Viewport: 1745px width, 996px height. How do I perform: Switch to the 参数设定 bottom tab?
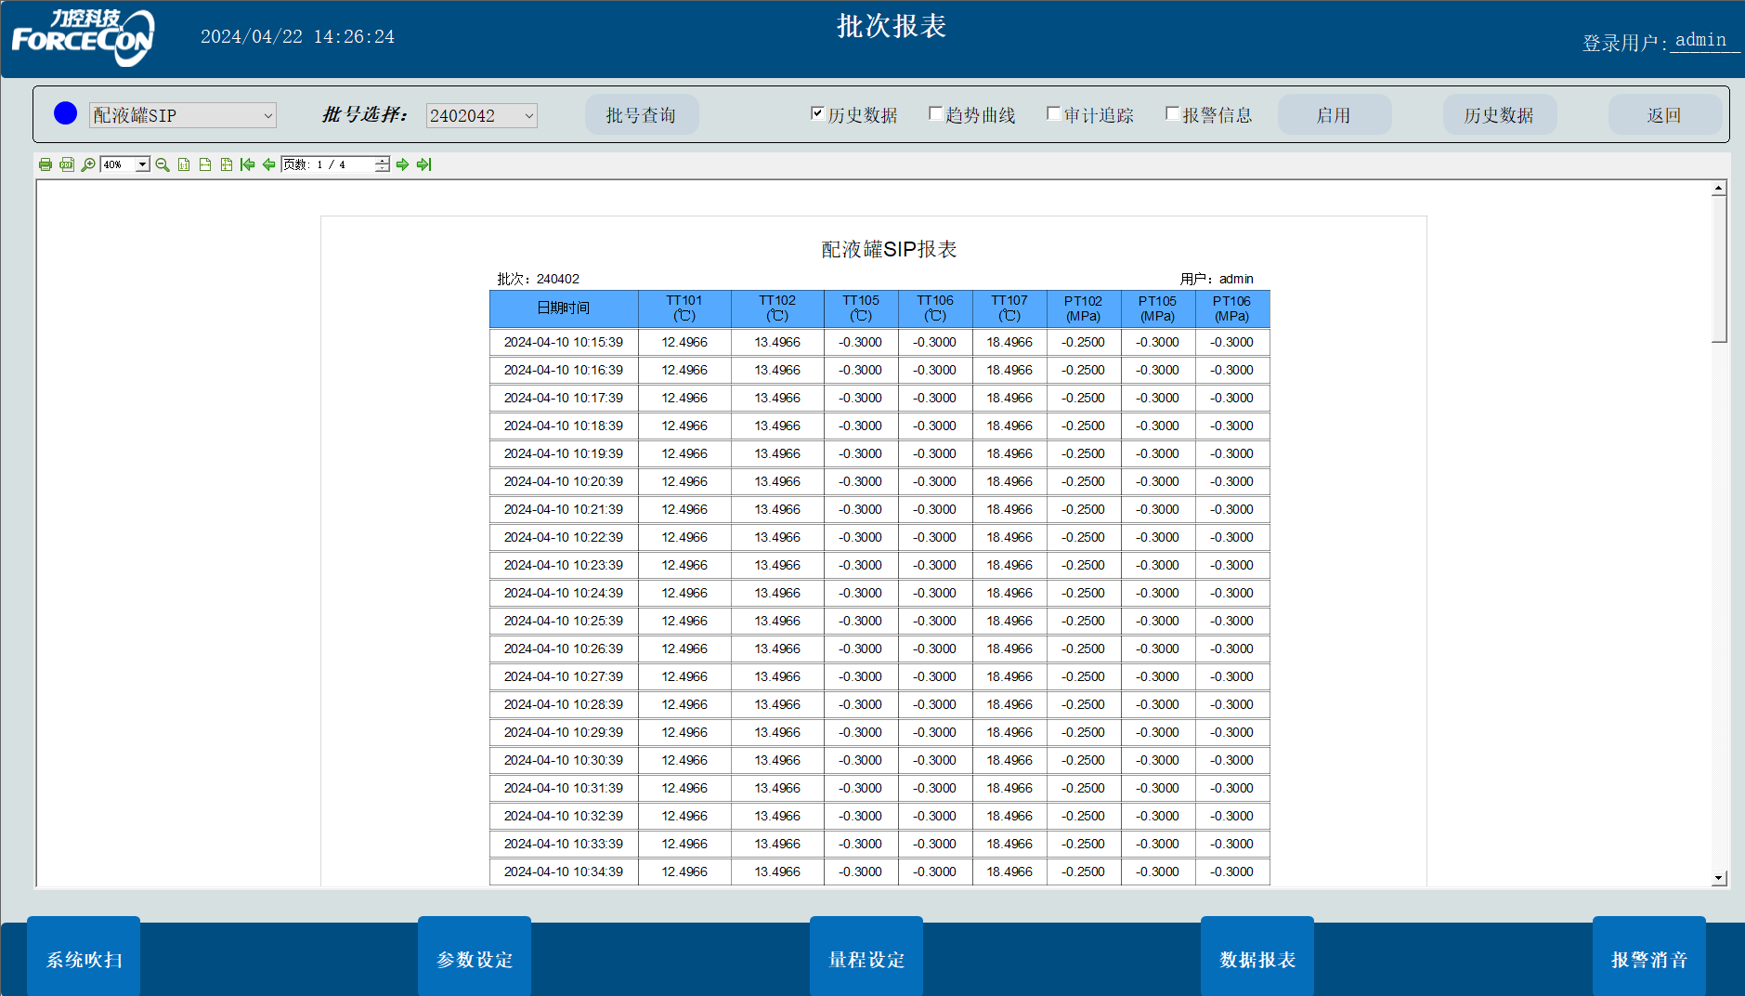[474, 959]
